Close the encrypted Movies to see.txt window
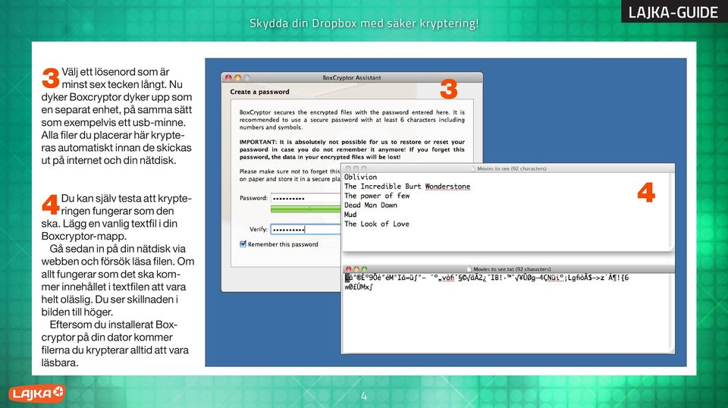 [x=348, y=268]
